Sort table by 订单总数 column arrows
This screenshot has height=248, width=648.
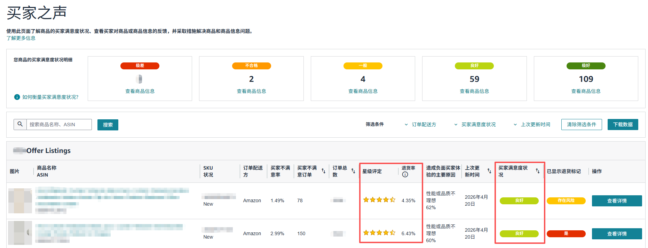click(x=353, y=171)
